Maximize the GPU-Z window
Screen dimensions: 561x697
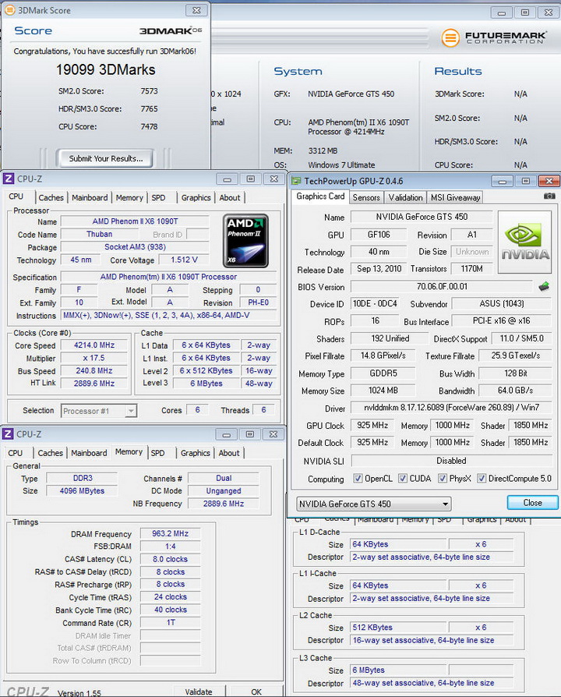525,182
